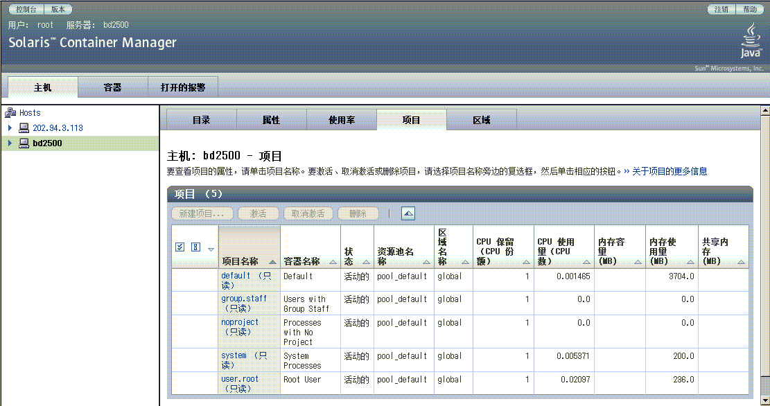The image size is (770, 406).
Task: Open the 属性 sub-tab
Action: point(271,120)
